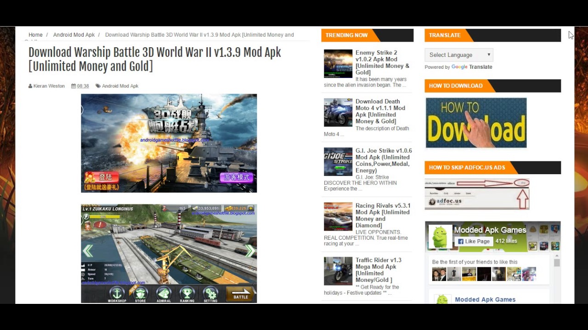Click the red alert exclamation icon in screenshot
The width and height of the screenshot is (588, 330).
[100, 225]
